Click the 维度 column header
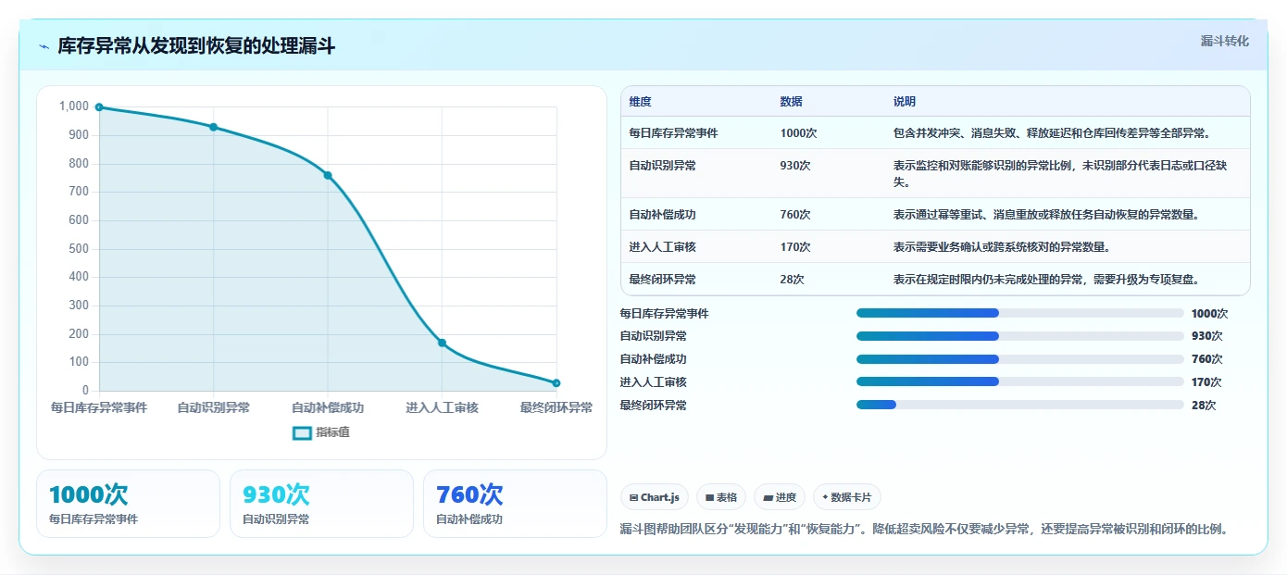Image resolution: width=1287 pixels, height=575 pixels. click(x=640, y=102)
